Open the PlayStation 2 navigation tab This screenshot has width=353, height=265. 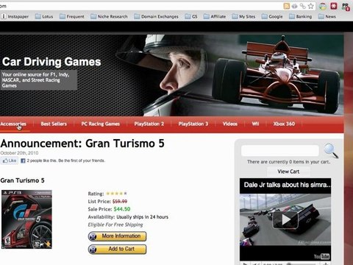click(x=149, y=124)
